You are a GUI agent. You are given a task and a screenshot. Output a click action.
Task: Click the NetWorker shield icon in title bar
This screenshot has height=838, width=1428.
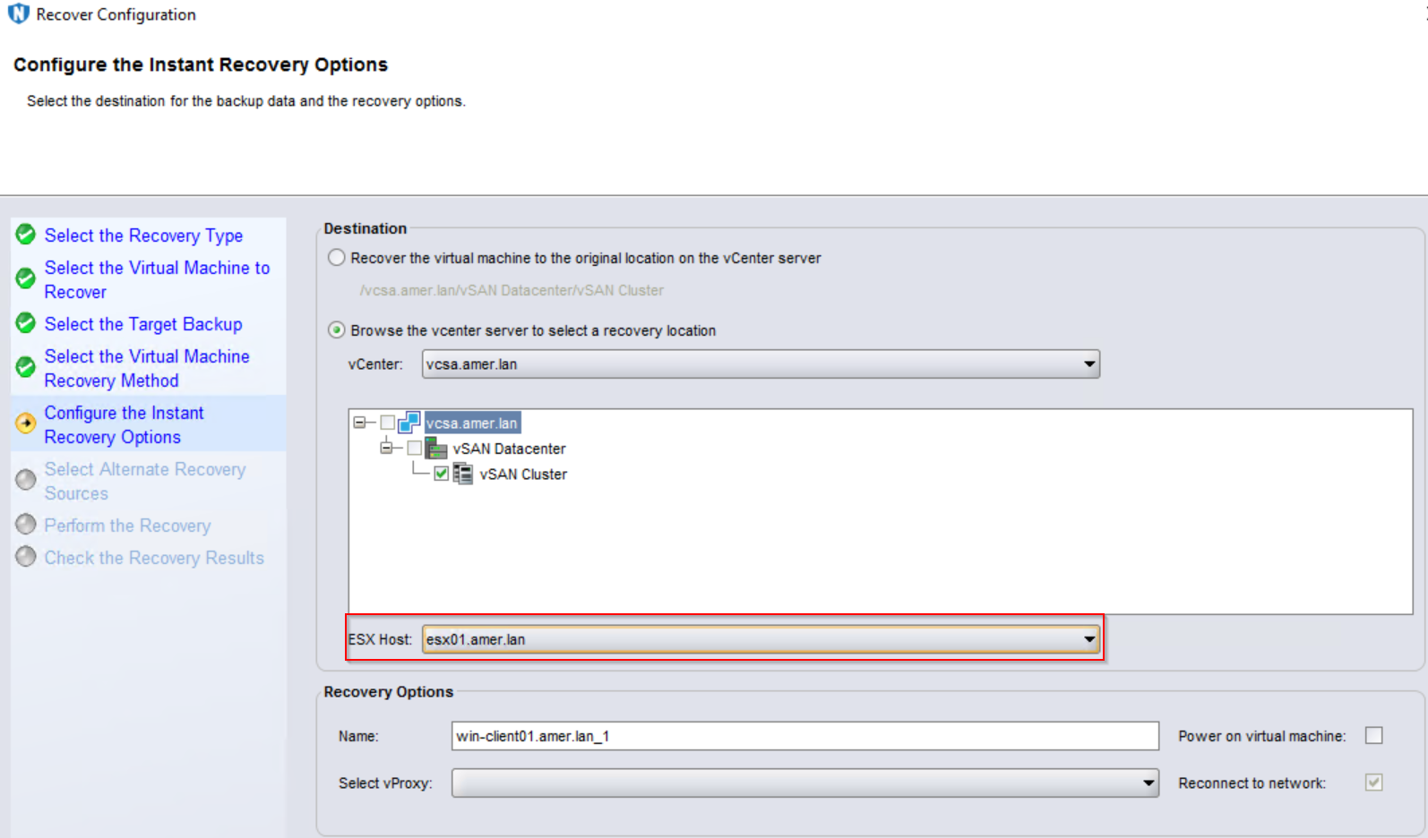tap(18, 13)
